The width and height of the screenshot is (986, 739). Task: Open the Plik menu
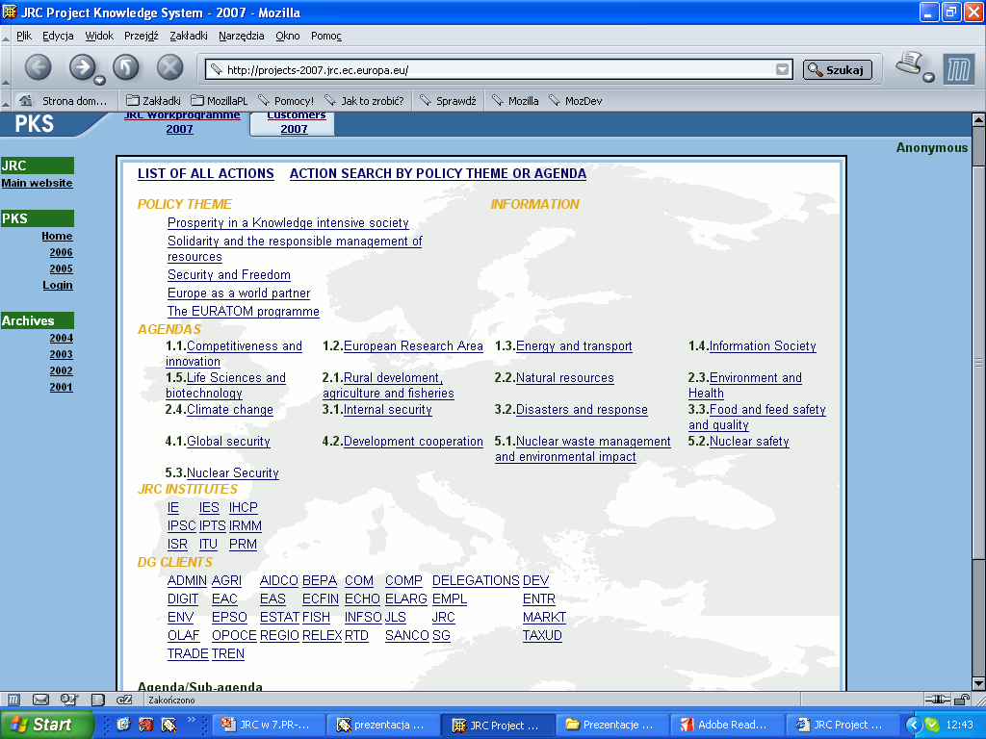coord(24,36)
